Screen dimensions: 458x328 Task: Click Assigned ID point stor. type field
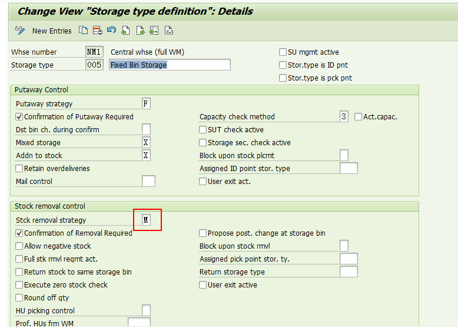tap(349, 168)
